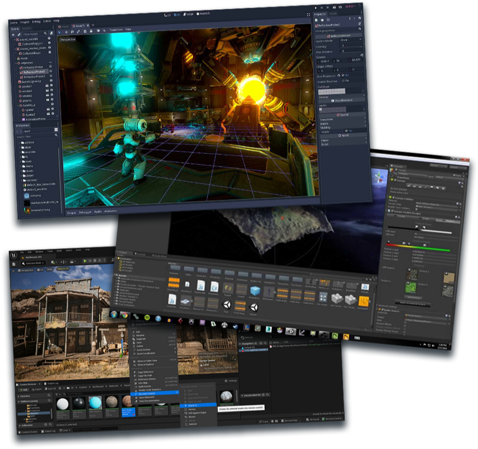Expand the addons folder in FileSystem
The height and width of the screenshot is (449, 478).
click(x=19, y=143)
